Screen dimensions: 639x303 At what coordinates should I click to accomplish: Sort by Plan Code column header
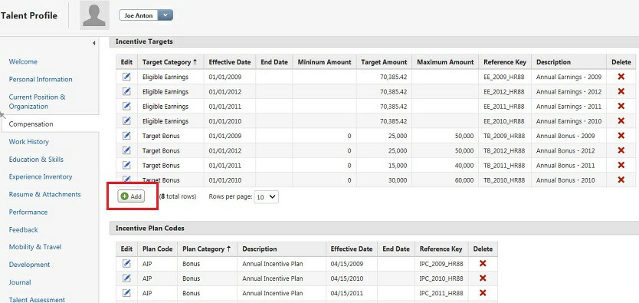(157, 249)
